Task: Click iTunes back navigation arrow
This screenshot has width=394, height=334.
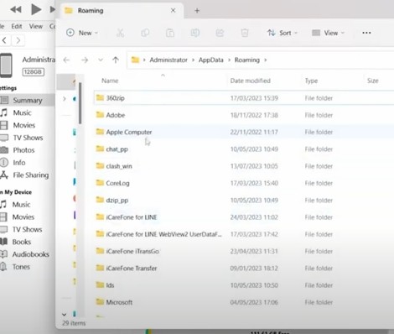Action: click(x=5, y=40)
